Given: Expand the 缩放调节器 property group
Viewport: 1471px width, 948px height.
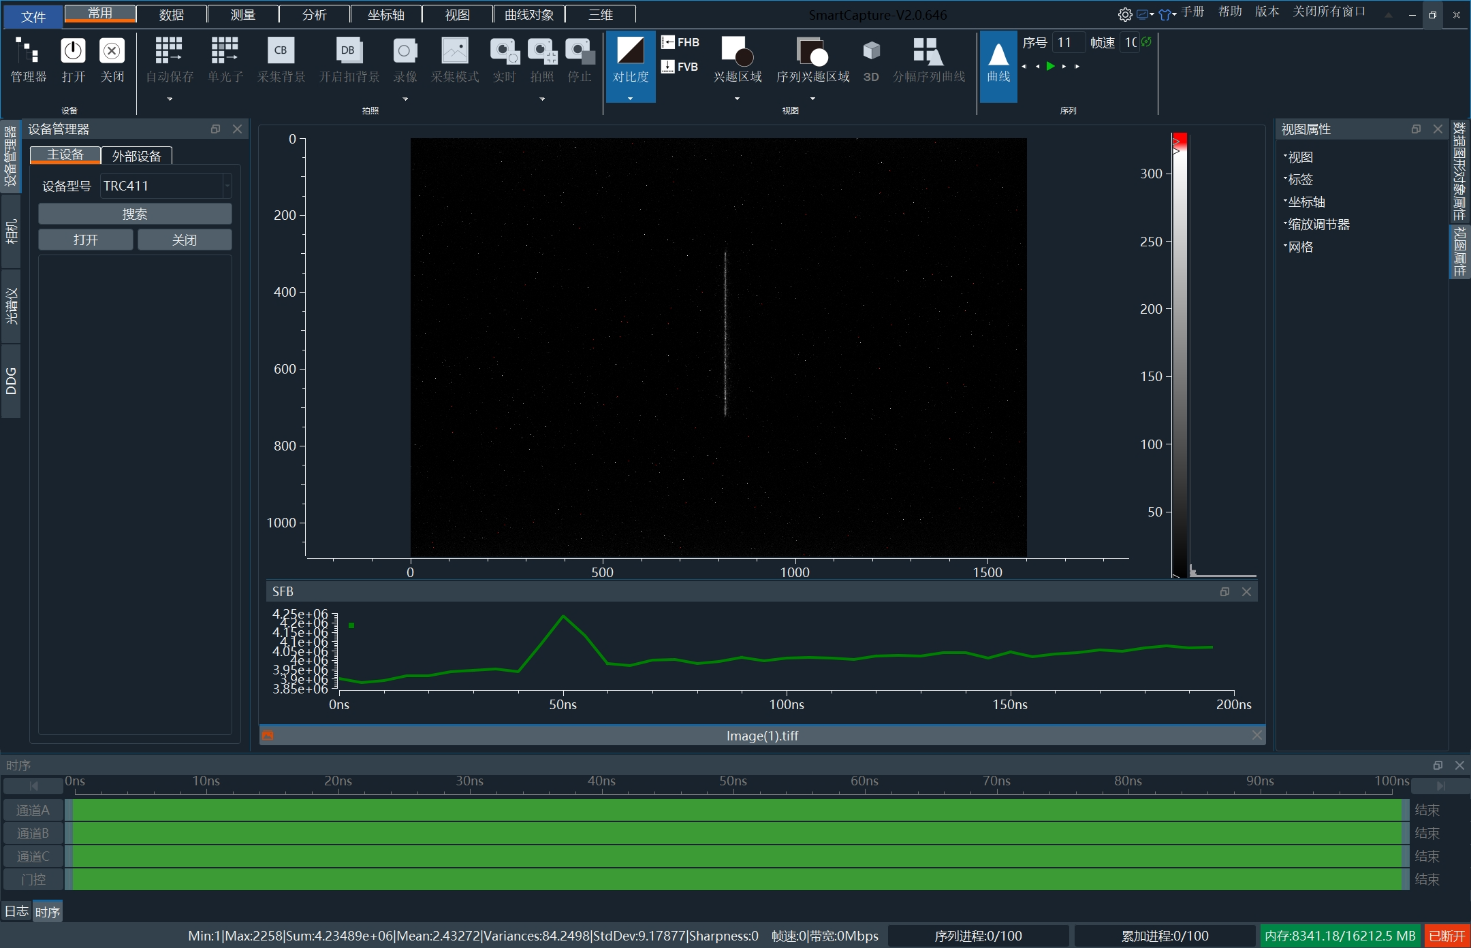Looking at the screenshot, I should tap(1317, 225).
